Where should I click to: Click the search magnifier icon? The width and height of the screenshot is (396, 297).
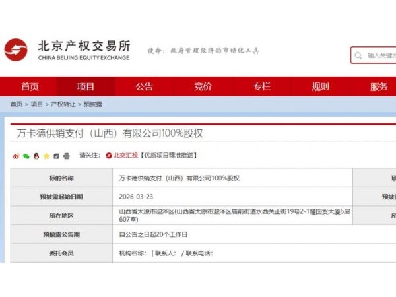pos(358,55)
